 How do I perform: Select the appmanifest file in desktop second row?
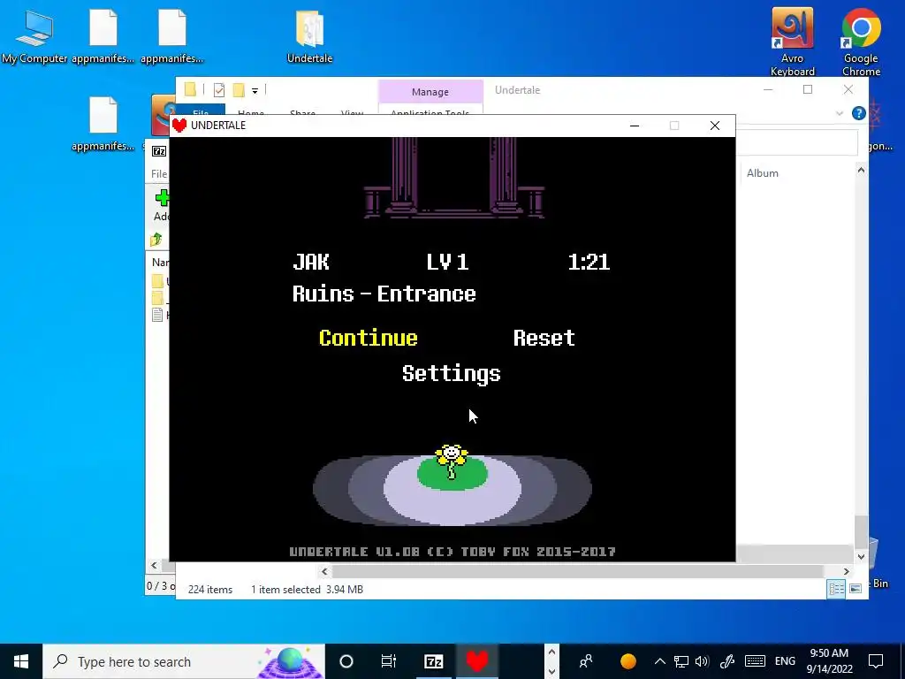103,124
